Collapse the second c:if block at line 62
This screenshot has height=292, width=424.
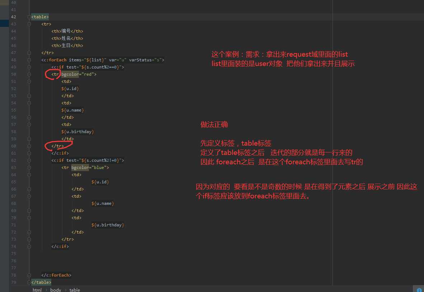pyautogui.click(x=29, y=160)
